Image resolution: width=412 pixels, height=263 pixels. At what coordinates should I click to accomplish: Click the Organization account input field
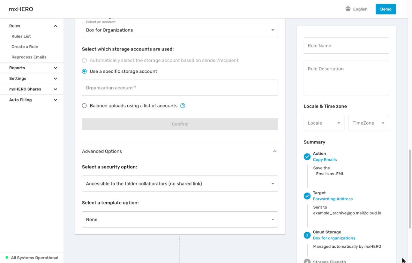[x=180, y=88]
